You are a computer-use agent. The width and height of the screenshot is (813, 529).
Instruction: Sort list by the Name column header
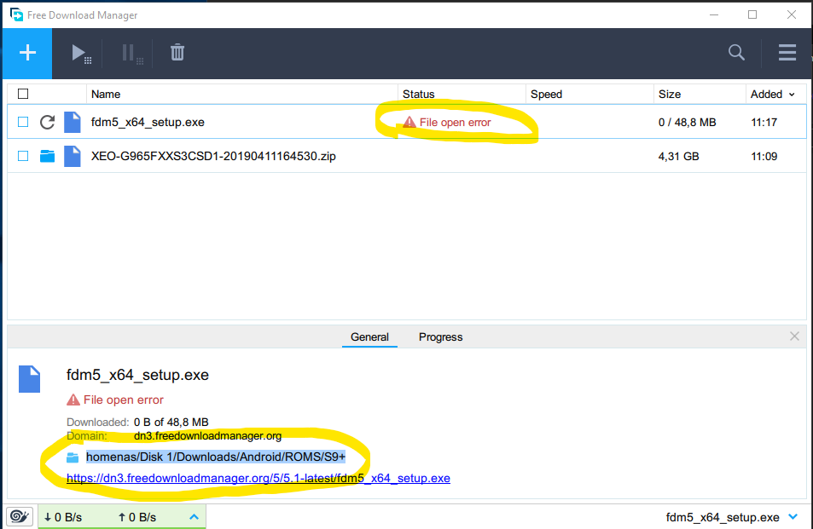point(106,95)
